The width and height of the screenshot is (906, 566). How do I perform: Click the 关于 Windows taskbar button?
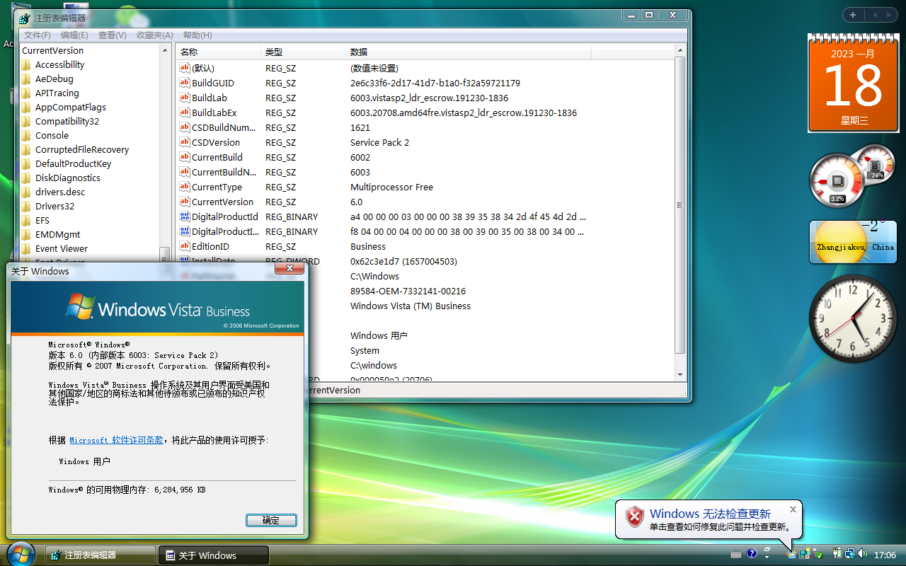(x=214, y=555)
